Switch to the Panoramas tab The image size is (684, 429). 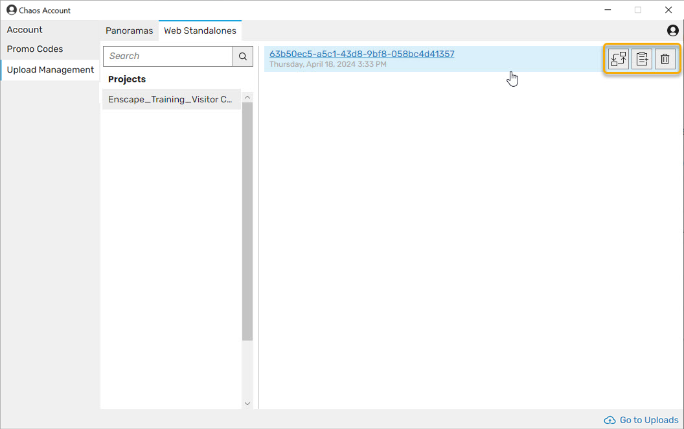click(129, 30)
